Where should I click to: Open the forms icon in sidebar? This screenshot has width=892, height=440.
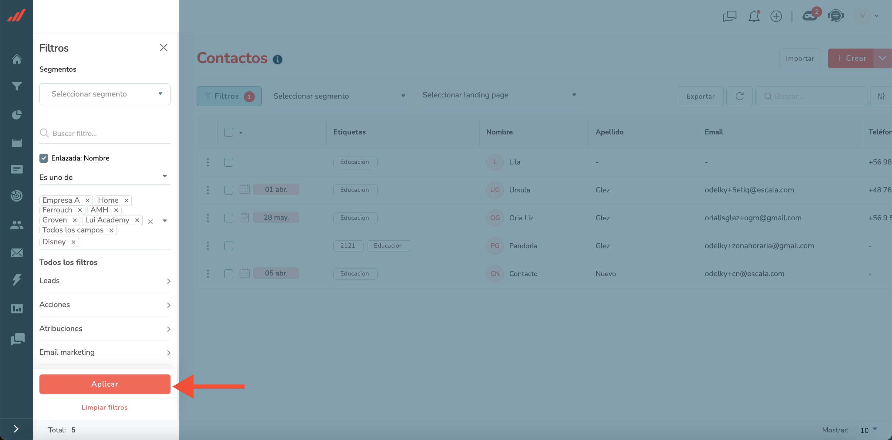17,169
